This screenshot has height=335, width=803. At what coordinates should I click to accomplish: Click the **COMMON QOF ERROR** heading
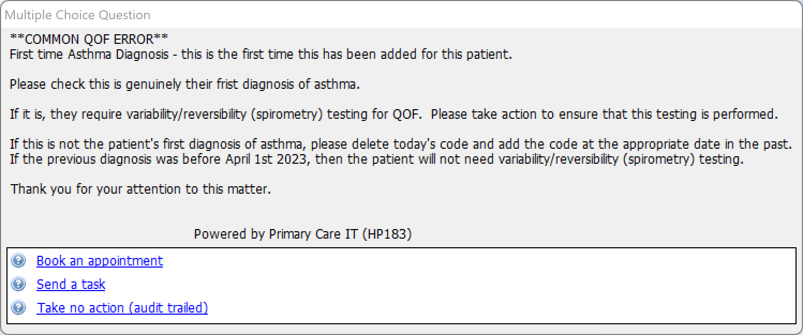point(89,39)
